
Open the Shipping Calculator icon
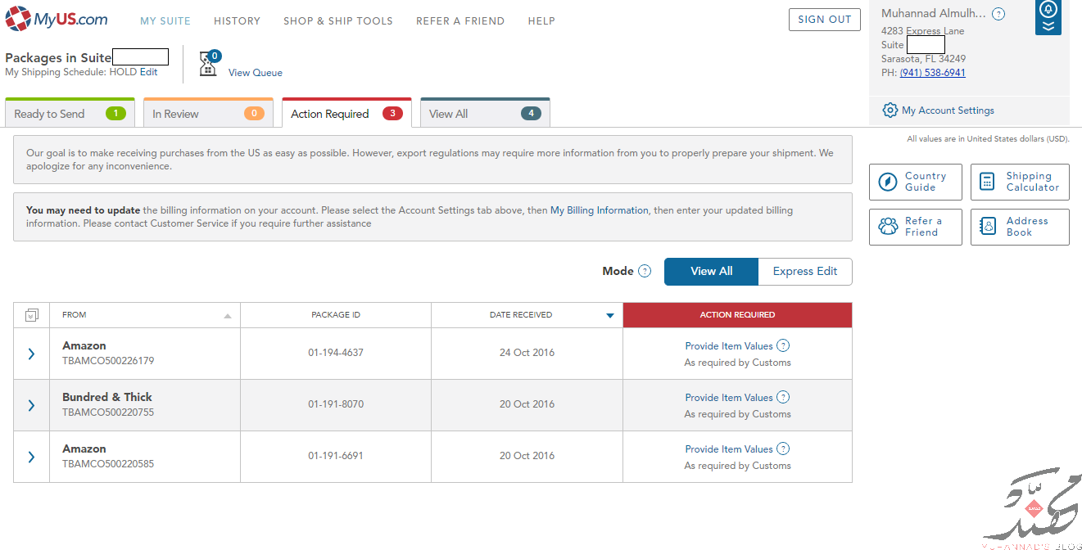click(988, 182)
